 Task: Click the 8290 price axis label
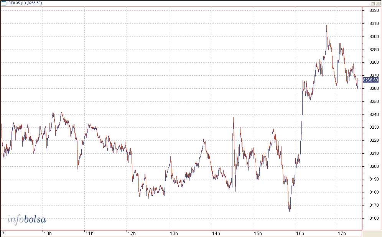point(374,50)
